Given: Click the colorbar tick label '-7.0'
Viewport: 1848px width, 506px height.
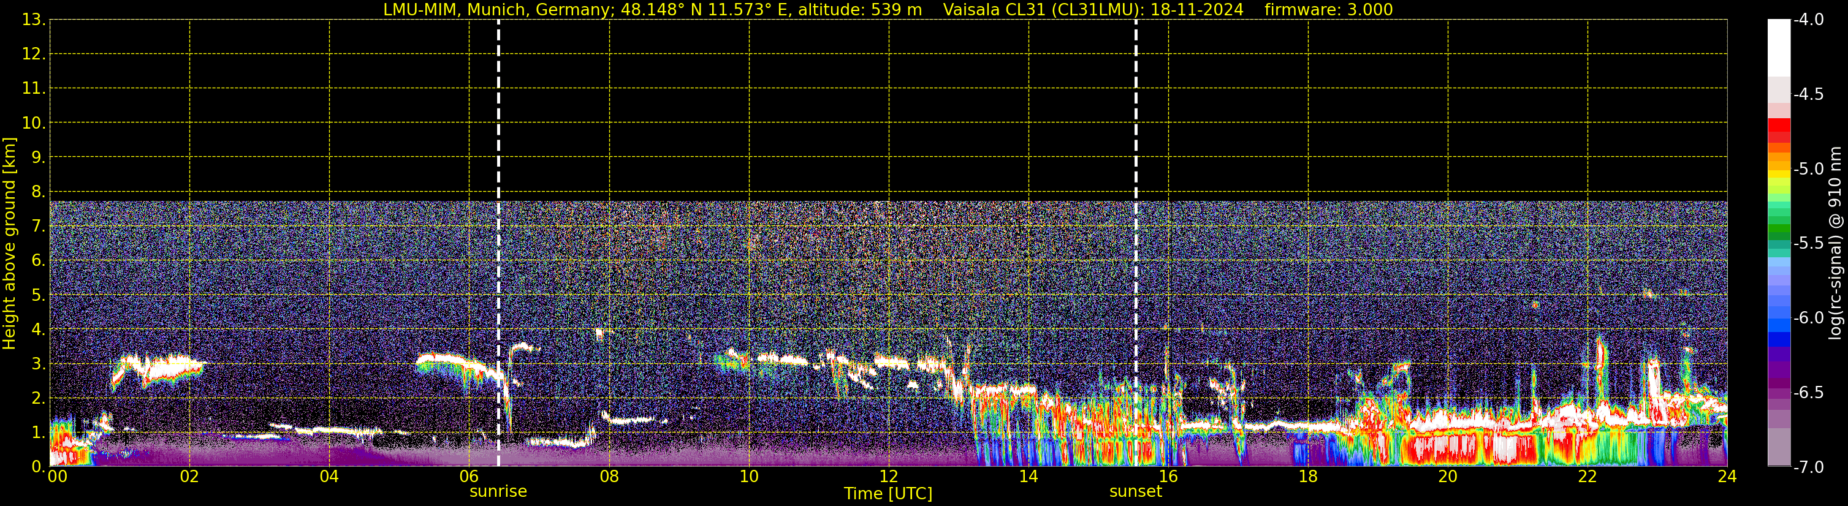Looking at the screenshot, I should 1808,467.
